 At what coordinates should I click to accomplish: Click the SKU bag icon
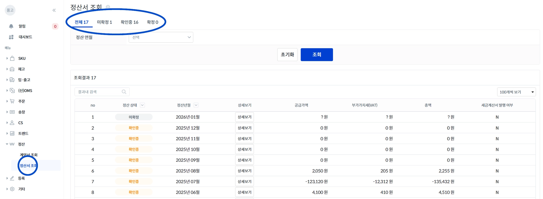point(12,58)
